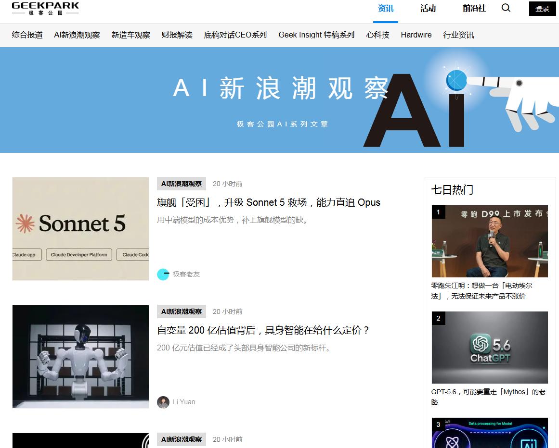The image size is (559, 448).
Task: Open hot item 3 thumbnail
Action: [490, 433]
